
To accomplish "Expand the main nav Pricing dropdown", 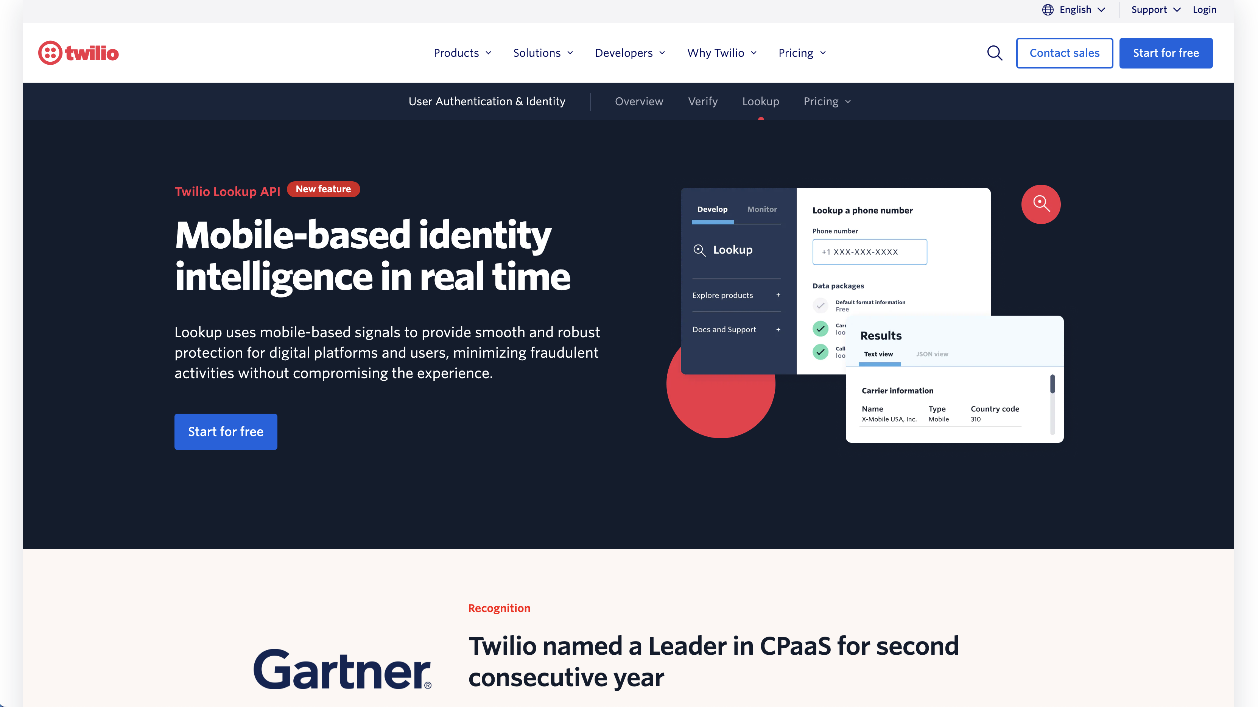I will tap(802, 53).
